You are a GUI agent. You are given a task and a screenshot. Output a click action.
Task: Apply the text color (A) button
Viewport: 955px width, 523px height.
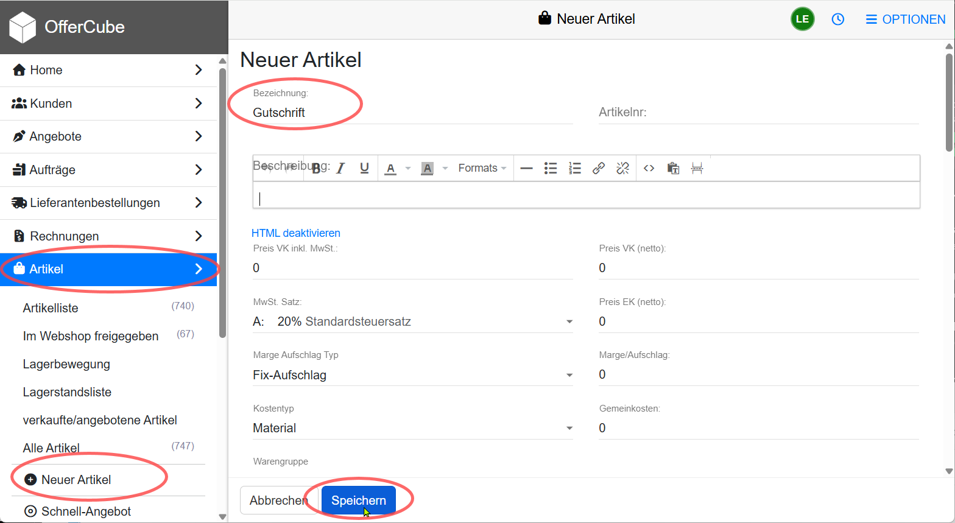391,169
